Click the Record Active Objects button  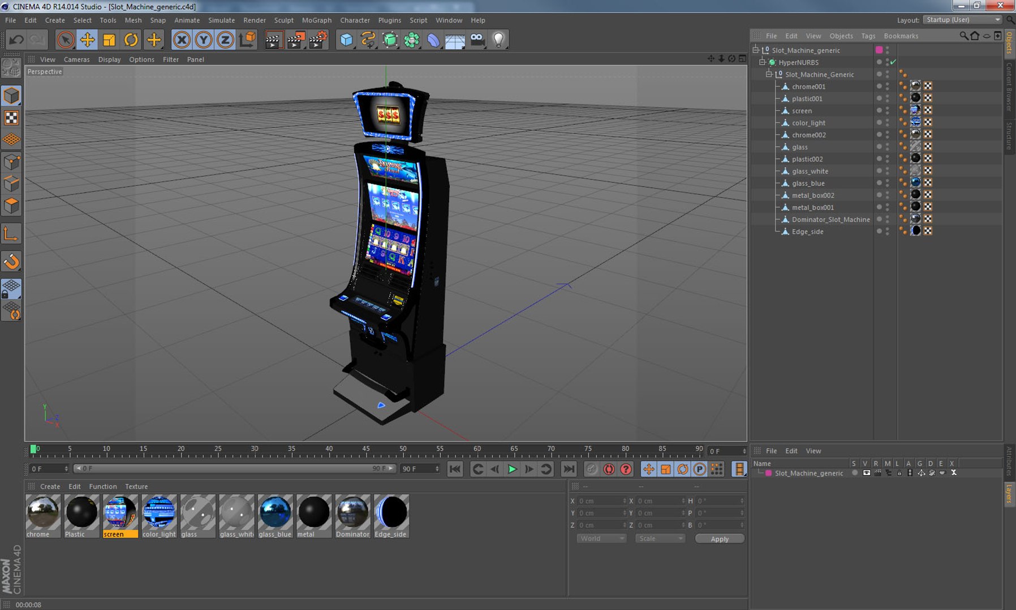click(592, 469)
